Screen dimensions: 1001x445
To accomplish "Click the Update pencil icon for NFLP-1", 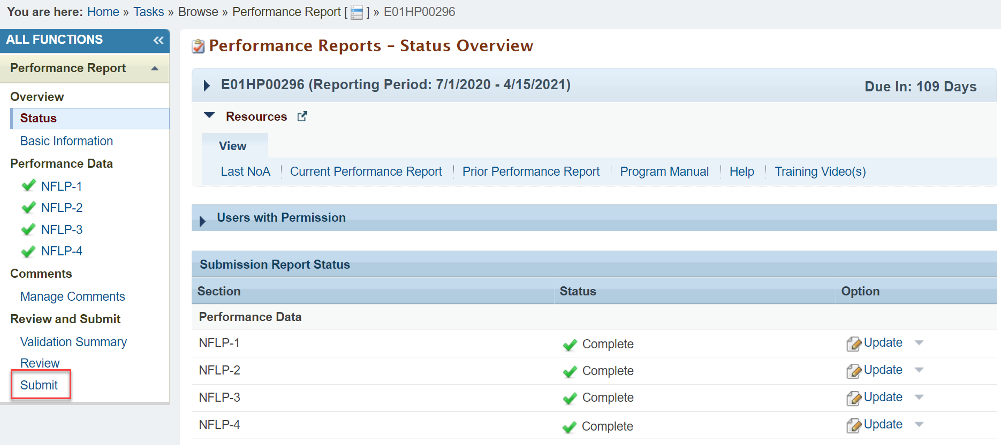I will pyautogui.click(x=854, y=343).
